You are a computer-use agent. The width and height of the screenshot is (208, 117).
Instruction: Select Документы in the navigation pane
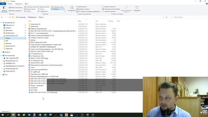click(x=9, y=30)
